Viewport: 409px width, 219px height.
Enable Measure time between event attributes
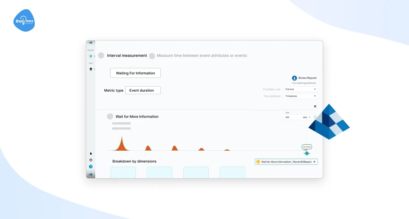pos(152,56)
